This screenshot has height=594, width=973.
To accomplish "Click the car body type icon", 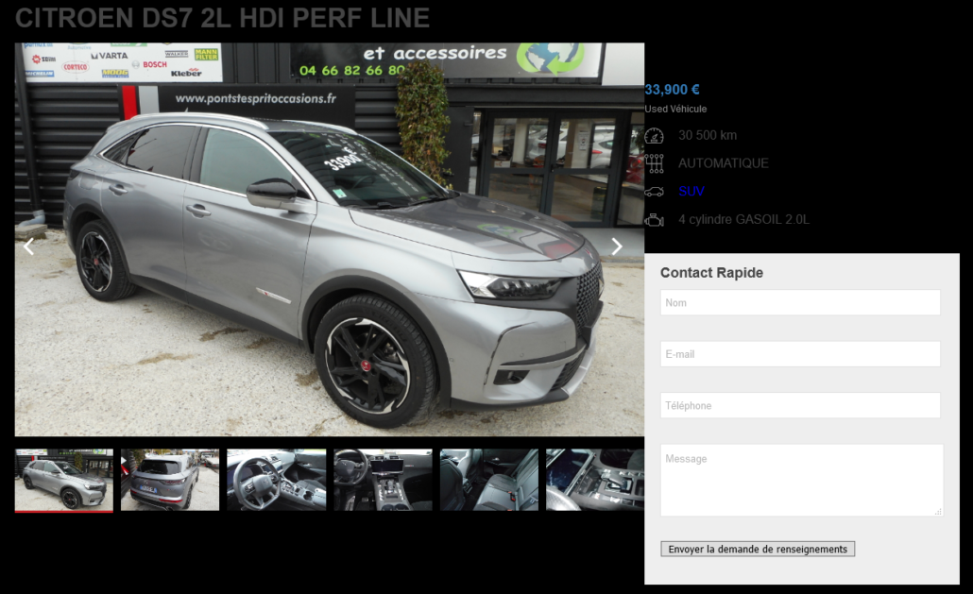I will coord(654,192).
